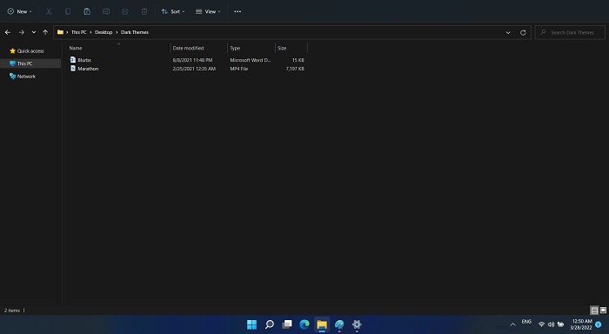Open Settings gear on taskbar
609x334 pixels.
point(357,324)
